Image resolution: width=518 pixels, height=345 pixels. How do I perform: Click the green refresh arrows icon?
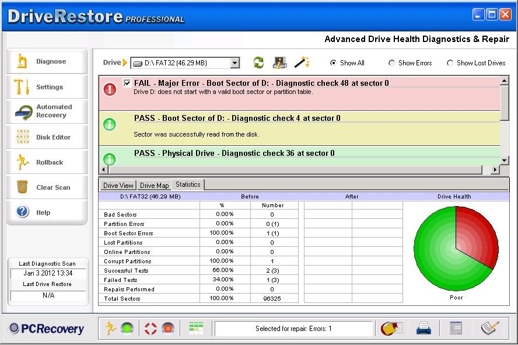pos(258,62)
